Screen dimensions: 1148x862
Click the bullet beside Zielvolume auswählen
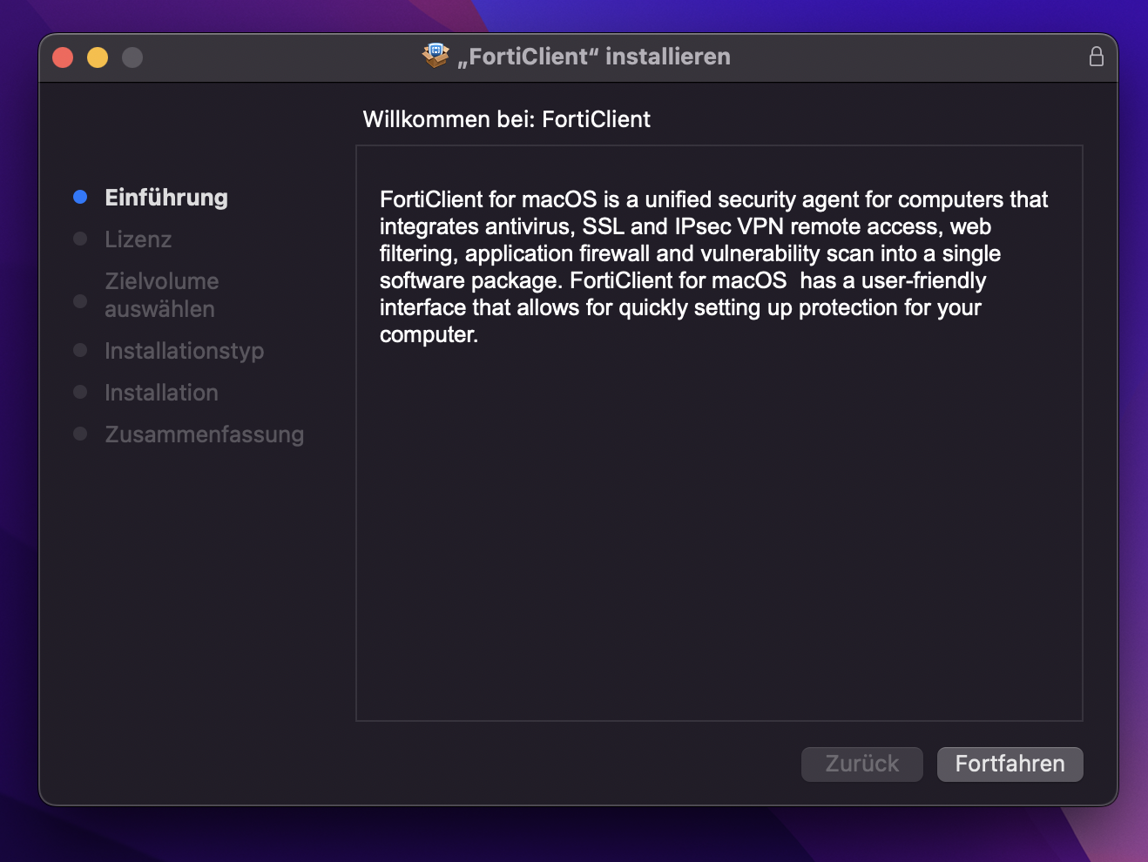coord(80,301)
